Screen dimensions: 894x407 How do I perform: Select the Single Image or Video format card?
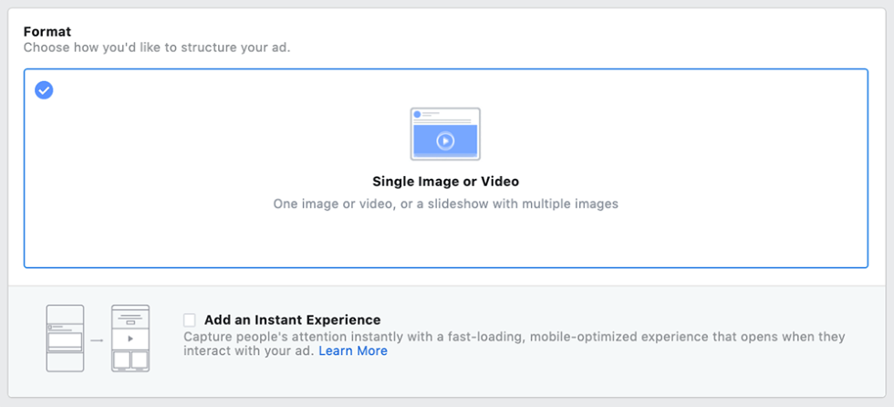pos(446,168)
